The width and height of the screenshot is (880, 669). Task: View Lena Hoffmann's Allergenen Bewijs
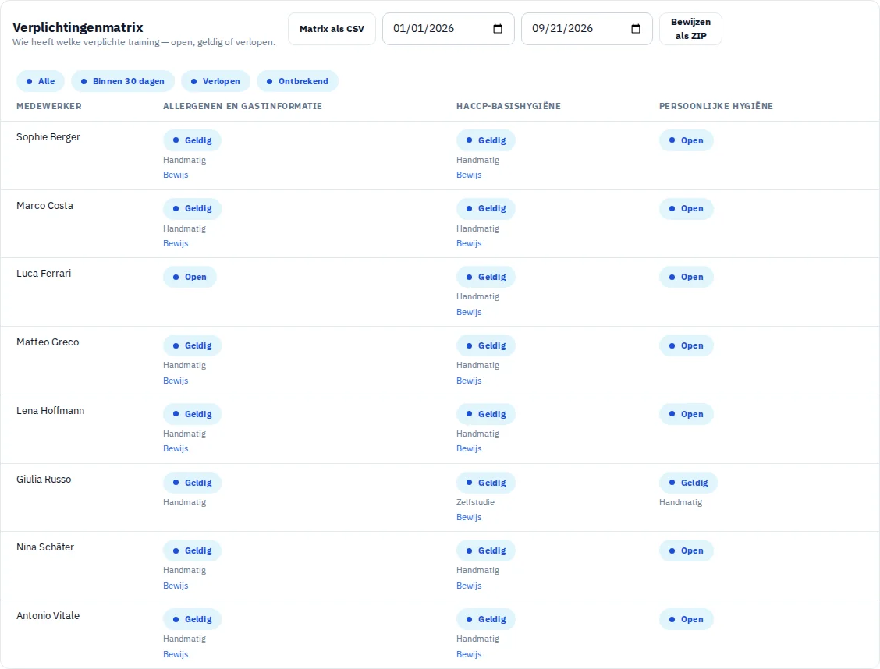point(176,448)
